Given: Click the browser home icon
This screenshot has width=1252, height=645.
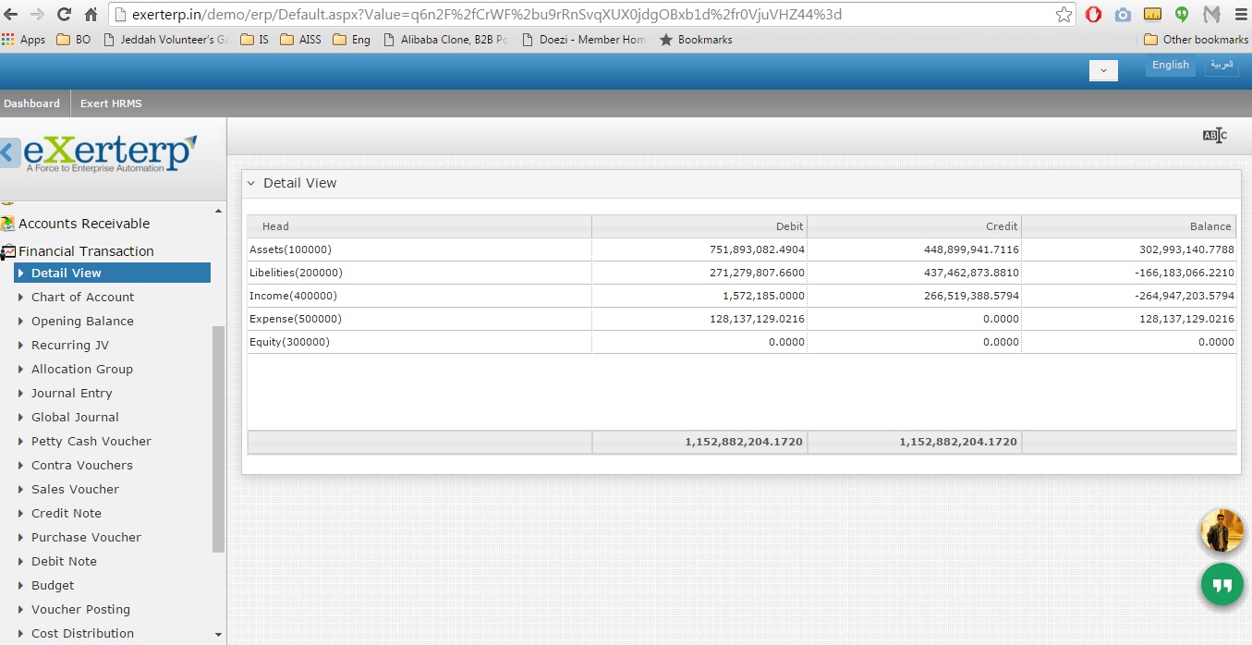Looking at the screenshot, I should tap(91, 15).
